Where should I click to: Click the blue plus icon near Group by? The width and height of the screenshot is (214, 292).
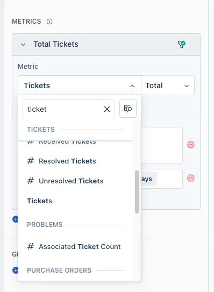(x=16, y=270)
